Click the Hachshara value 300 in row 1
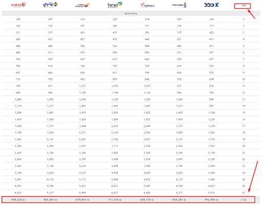 18,19
